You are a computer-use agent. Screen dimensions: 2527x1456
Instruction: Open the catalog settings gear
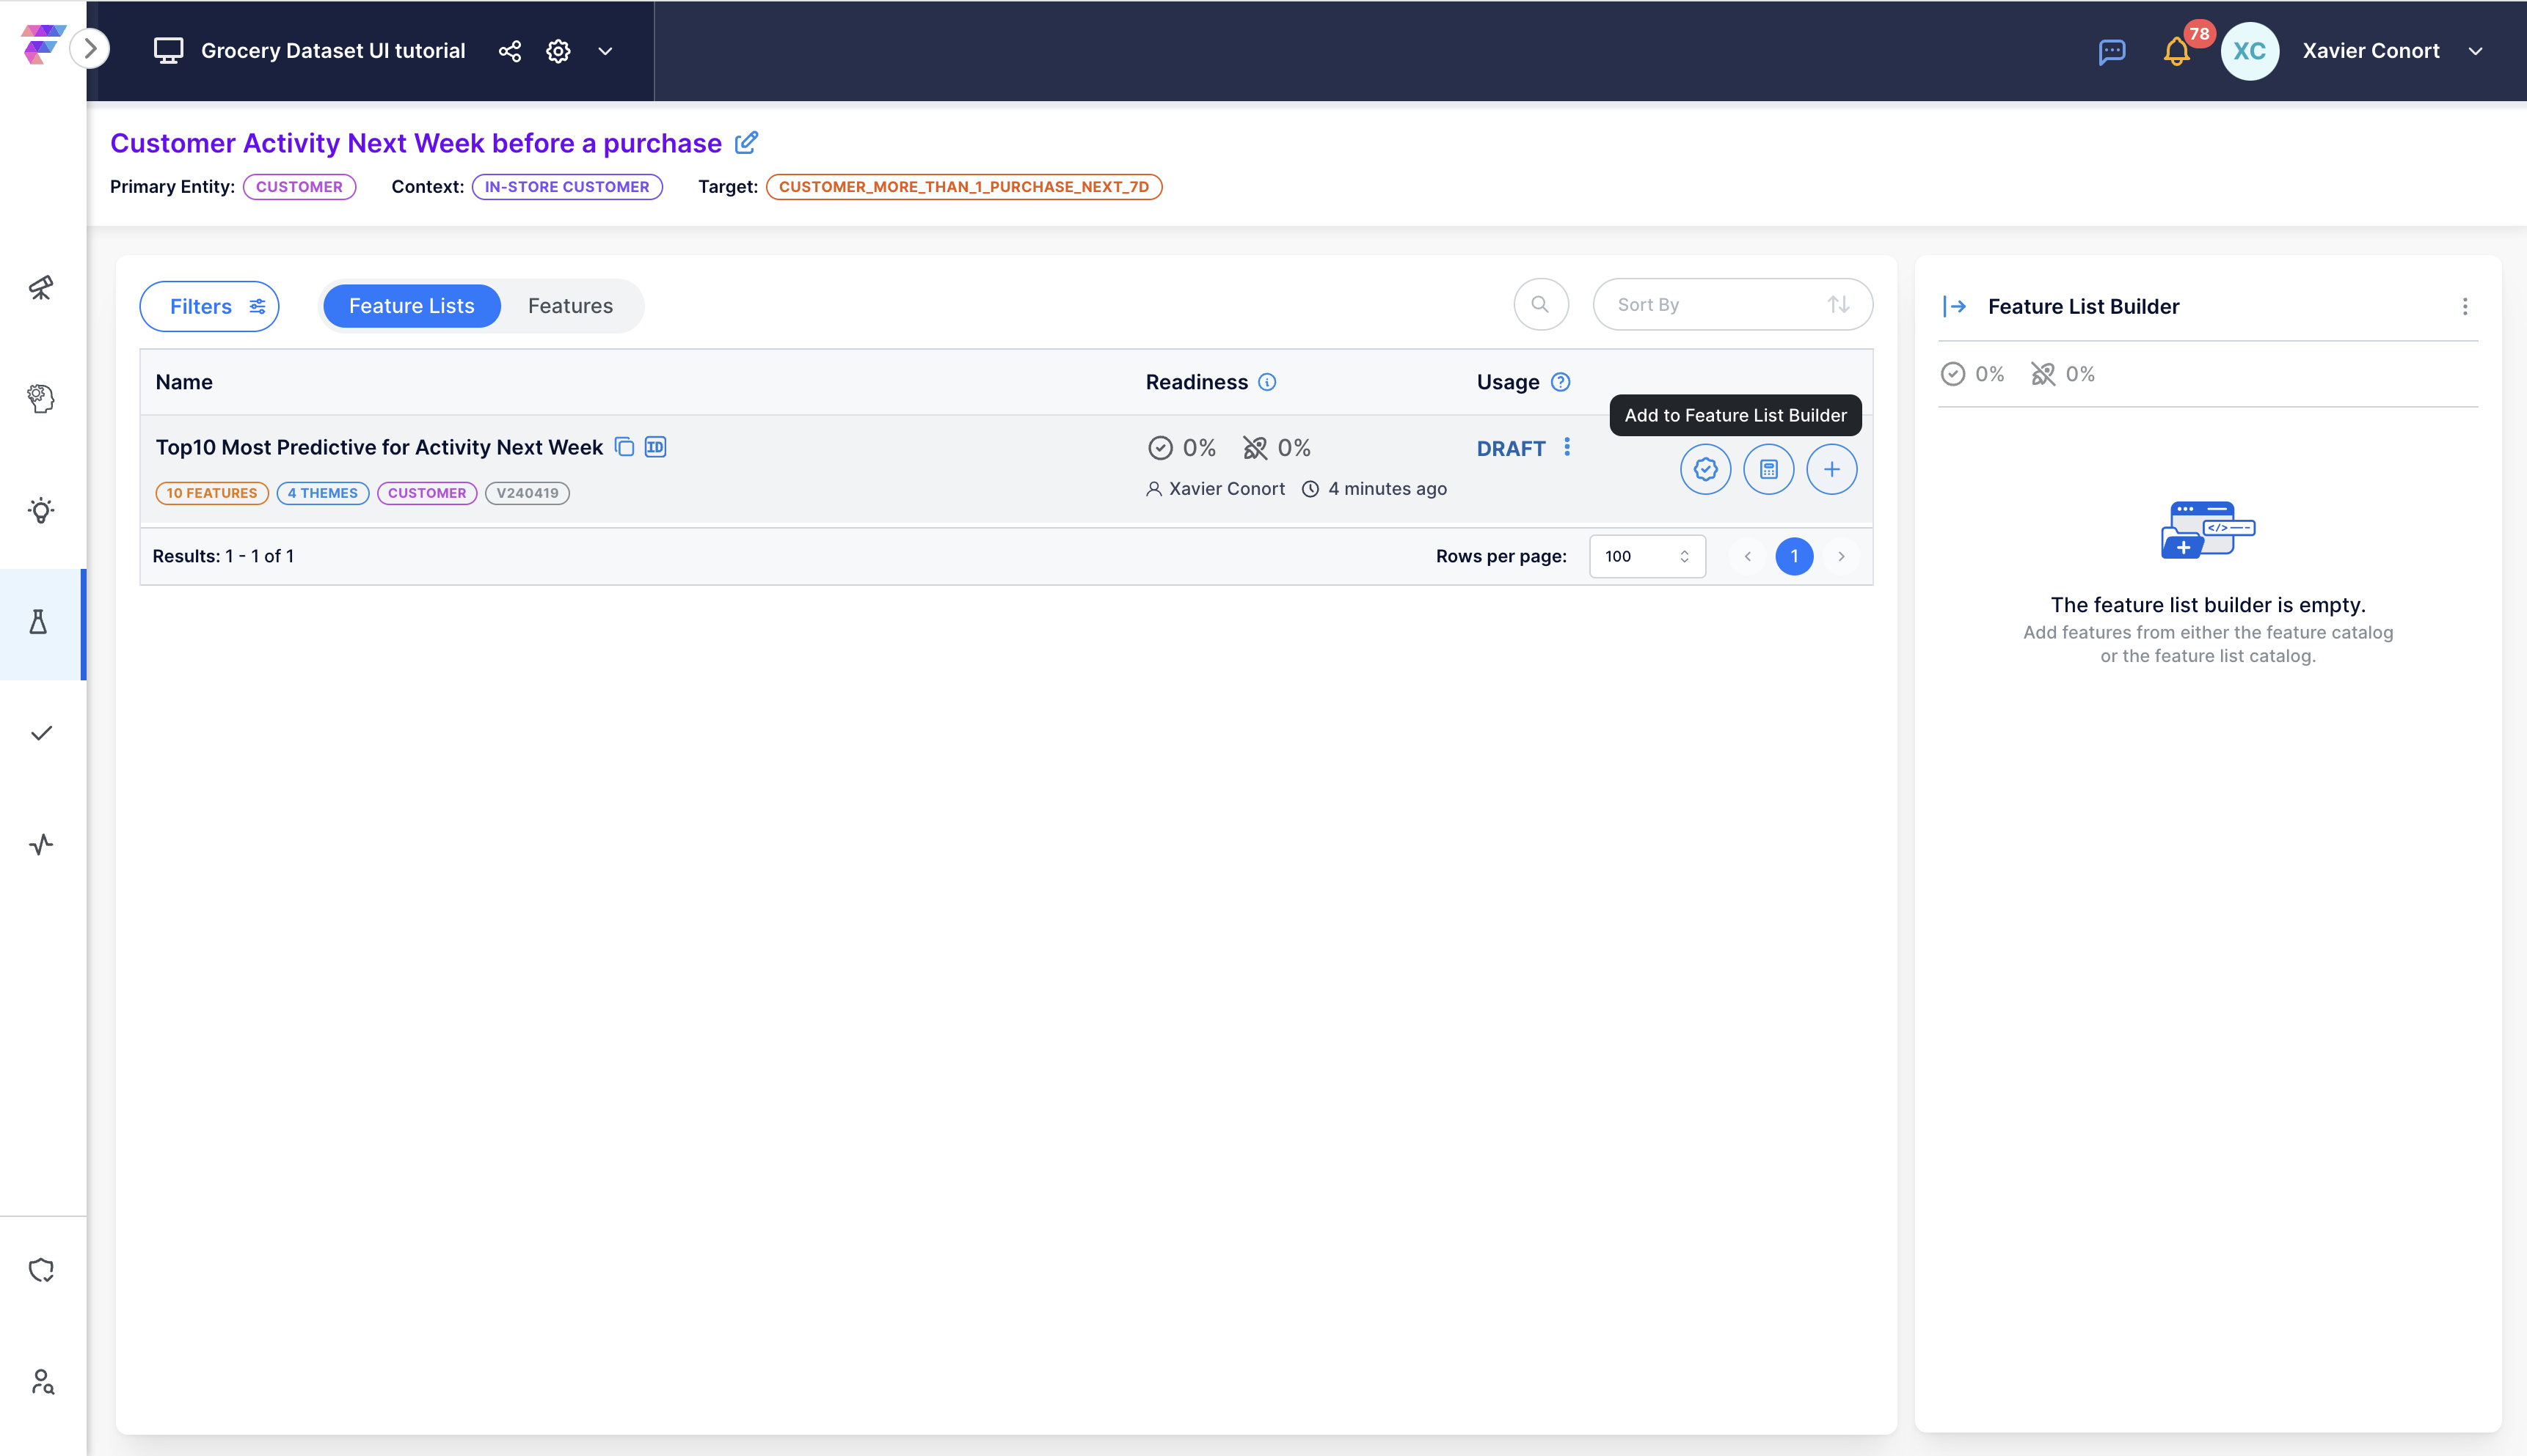[558, 51]
